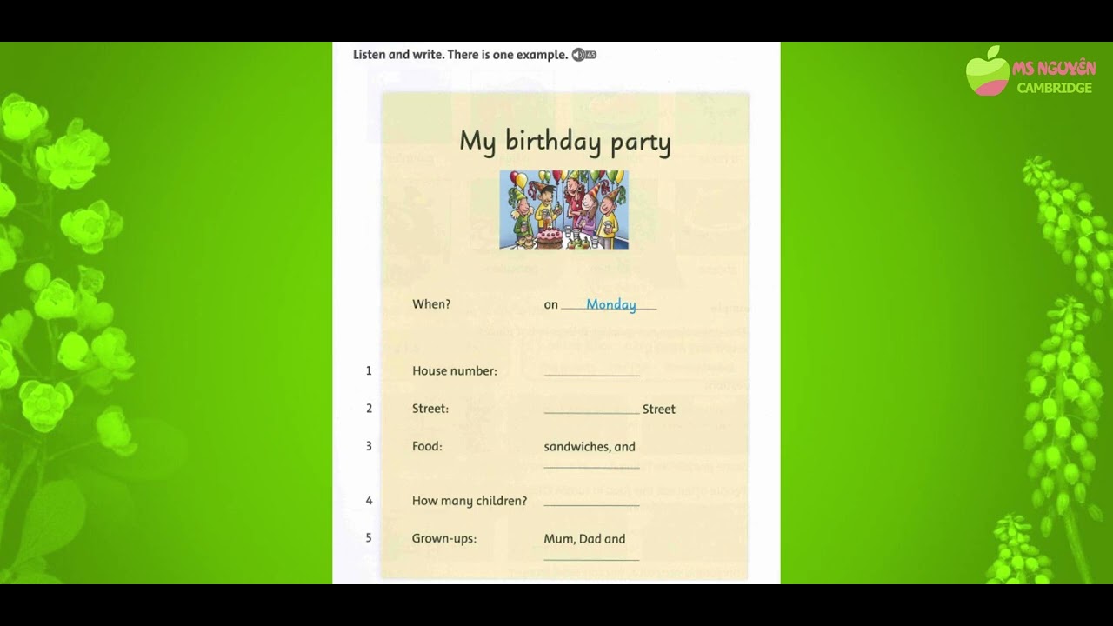Click the 'When?' label
This screenshot has width=1113, height=626.
point(431,304)
